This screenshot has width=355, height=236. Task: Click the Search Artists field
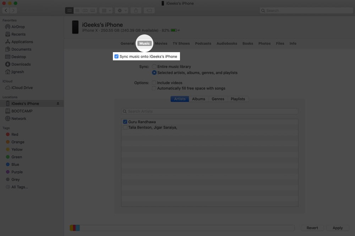click(210, 111)
